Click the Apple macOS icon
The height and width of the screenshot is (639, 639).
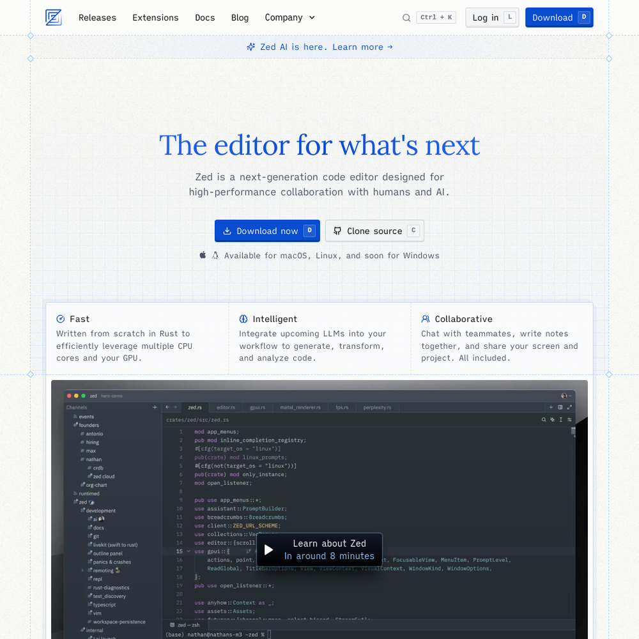pyautogui.click(x=203, y=255)
